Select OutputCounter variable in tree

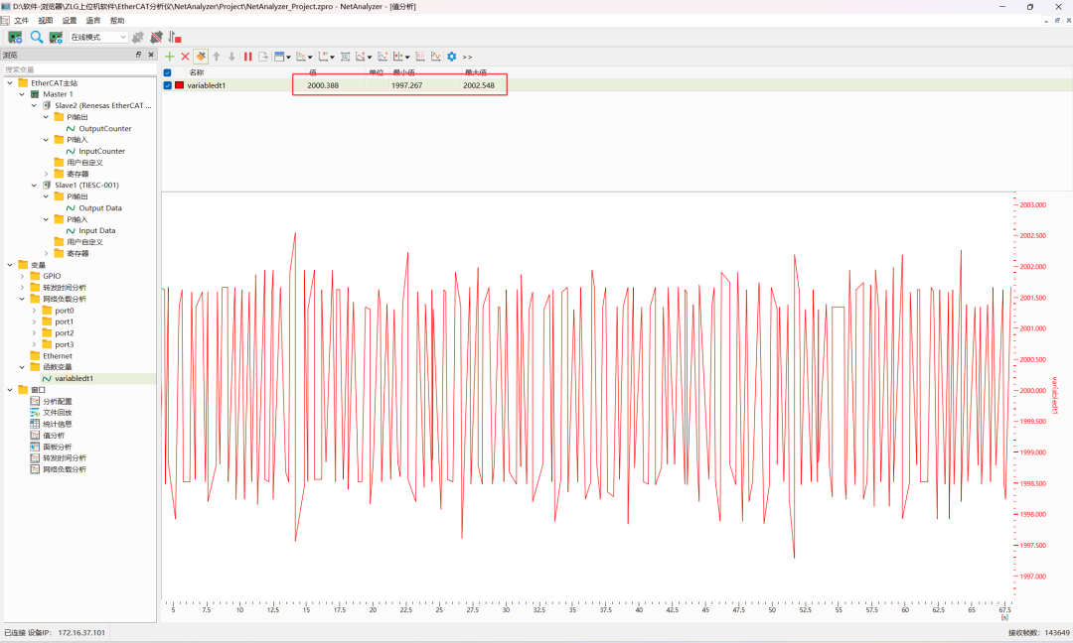[104, 129]
